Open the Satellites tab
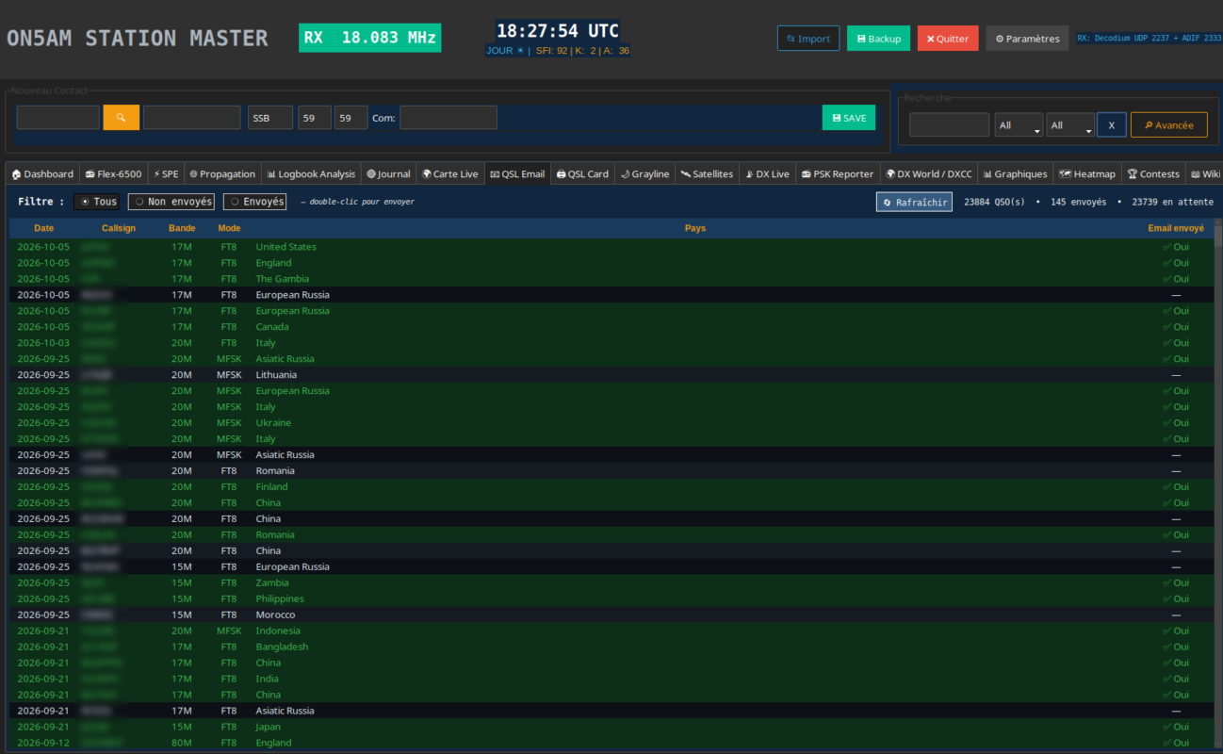Viewport: 1223px width, 754px height. (707, 173)
